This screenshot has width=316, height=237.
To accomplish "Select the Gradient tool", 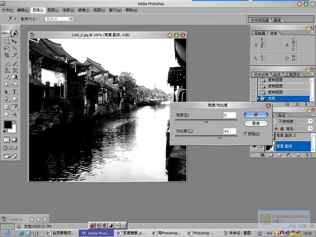I will click(x=14, y=77).
